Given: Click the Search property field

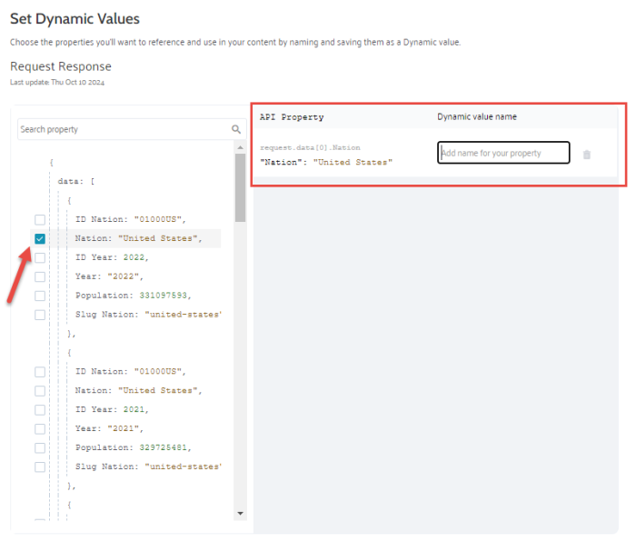Looking at the screenshot, I should coord(123,130).
